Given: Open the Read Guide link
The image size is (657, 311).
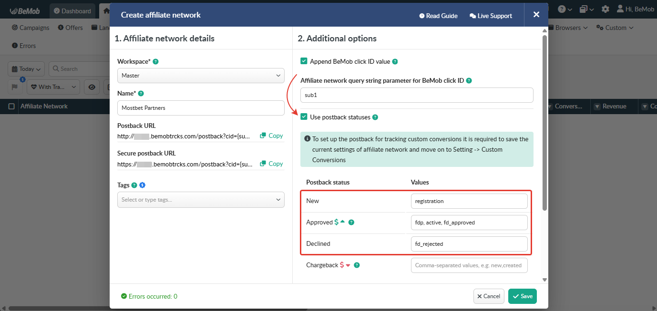Looking at the screenshot, I should [x=438, y=16].
